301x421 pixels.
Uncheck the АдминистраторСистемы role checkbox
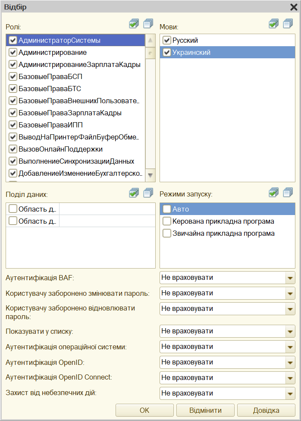13,40
